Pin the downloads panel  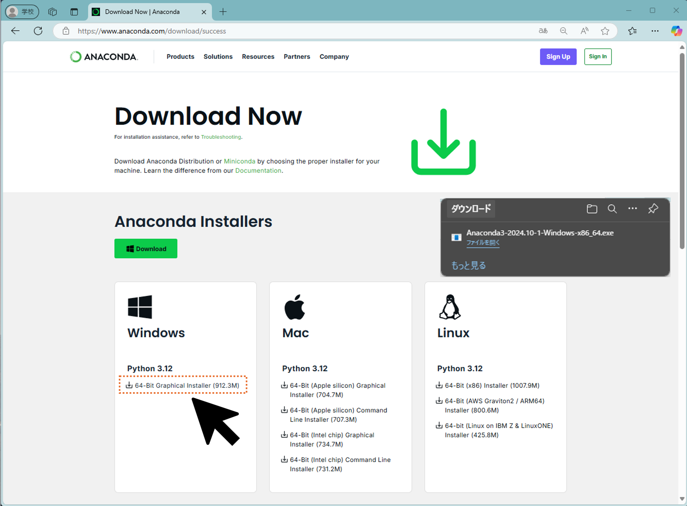point(653,209)
